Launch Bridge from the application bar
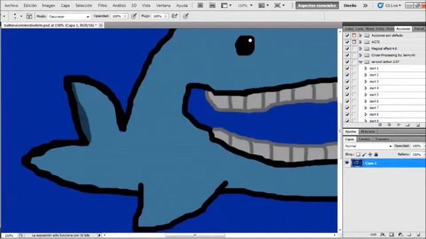The width and height of the screenshot is (426, 239). (x=200, y=5)
